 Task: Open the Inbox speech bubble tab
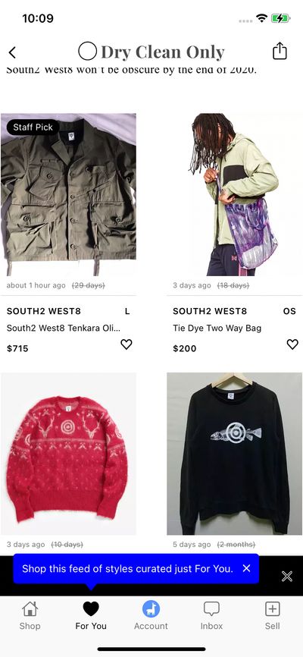point(212,615)
